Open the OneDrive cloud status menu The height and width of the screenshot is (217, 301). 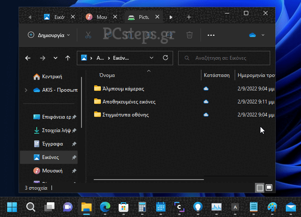point(257,35)
